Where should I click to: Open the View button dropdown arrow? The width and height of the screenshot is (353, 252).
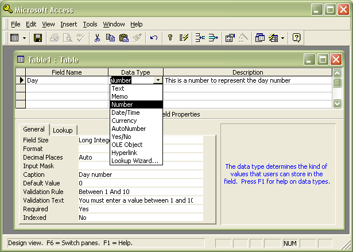tap(24, 38)
